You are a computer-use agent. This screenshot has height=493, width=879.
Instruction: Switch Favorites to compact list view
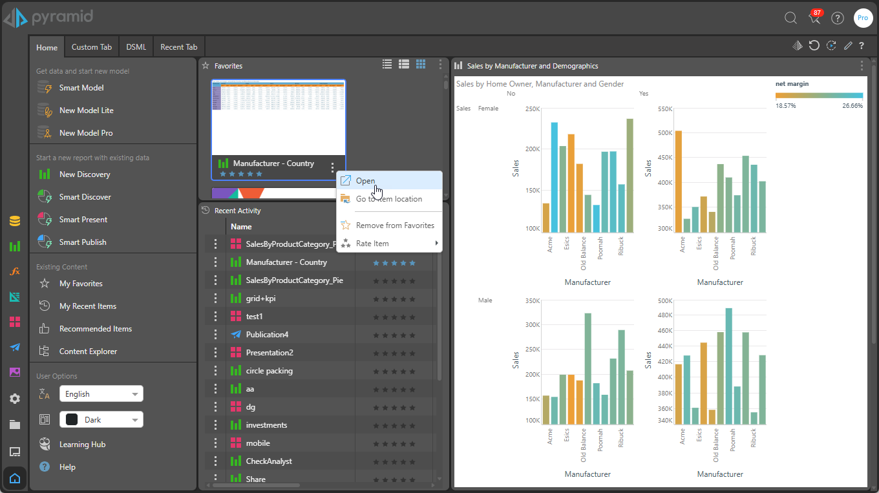(387, 64)
